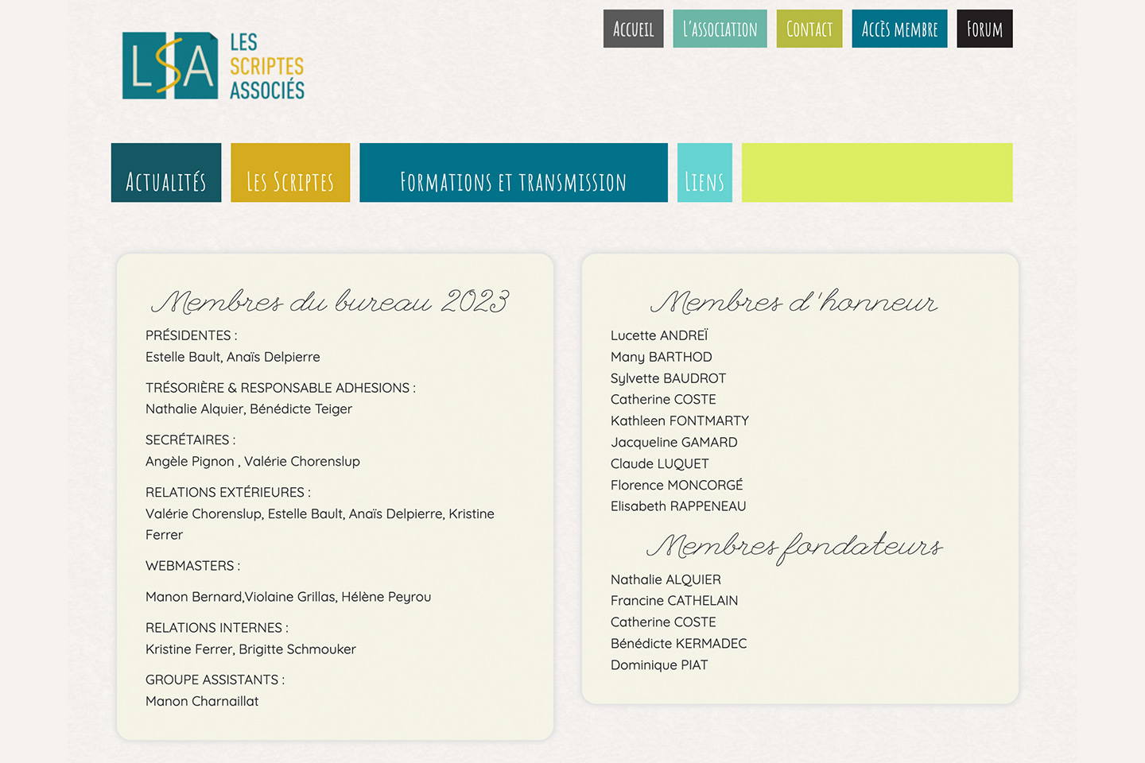Go to the Accueil page

[x=633, y=29]
